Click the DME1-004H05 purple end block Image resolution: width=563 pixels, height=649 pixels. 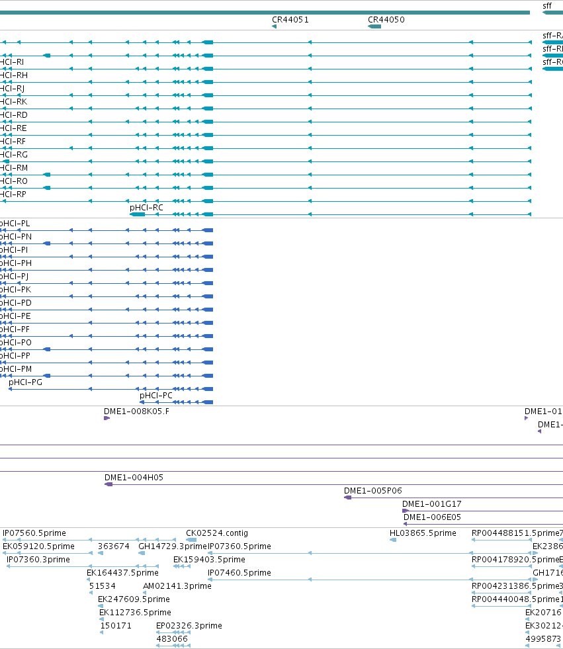coord(108,484)
